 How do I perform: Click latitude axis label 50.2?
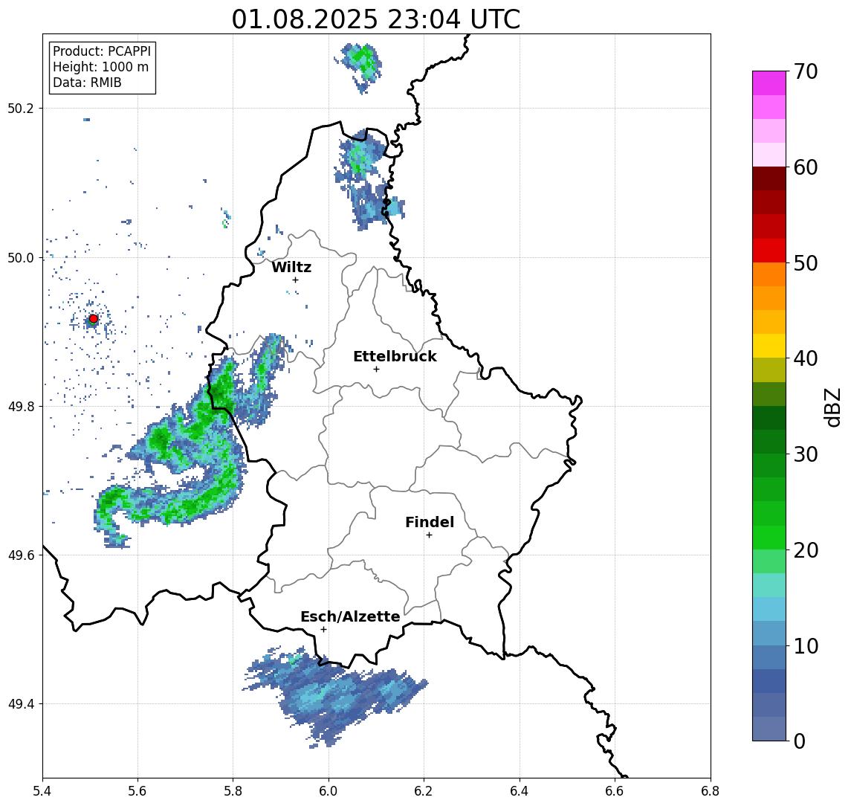(x=21, y=108)
